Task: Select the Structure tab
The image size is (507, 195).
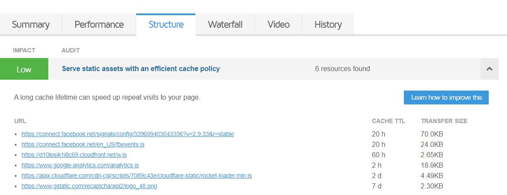Action: (x=166, y=24)
